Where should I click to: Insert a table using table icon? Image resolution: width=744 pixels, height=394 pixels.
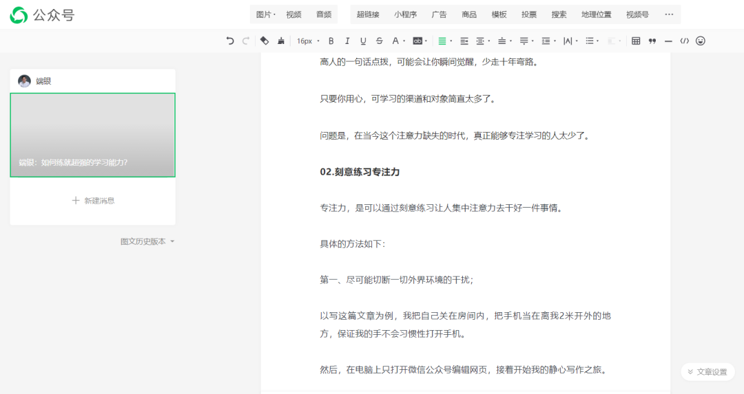pos(636,41)
